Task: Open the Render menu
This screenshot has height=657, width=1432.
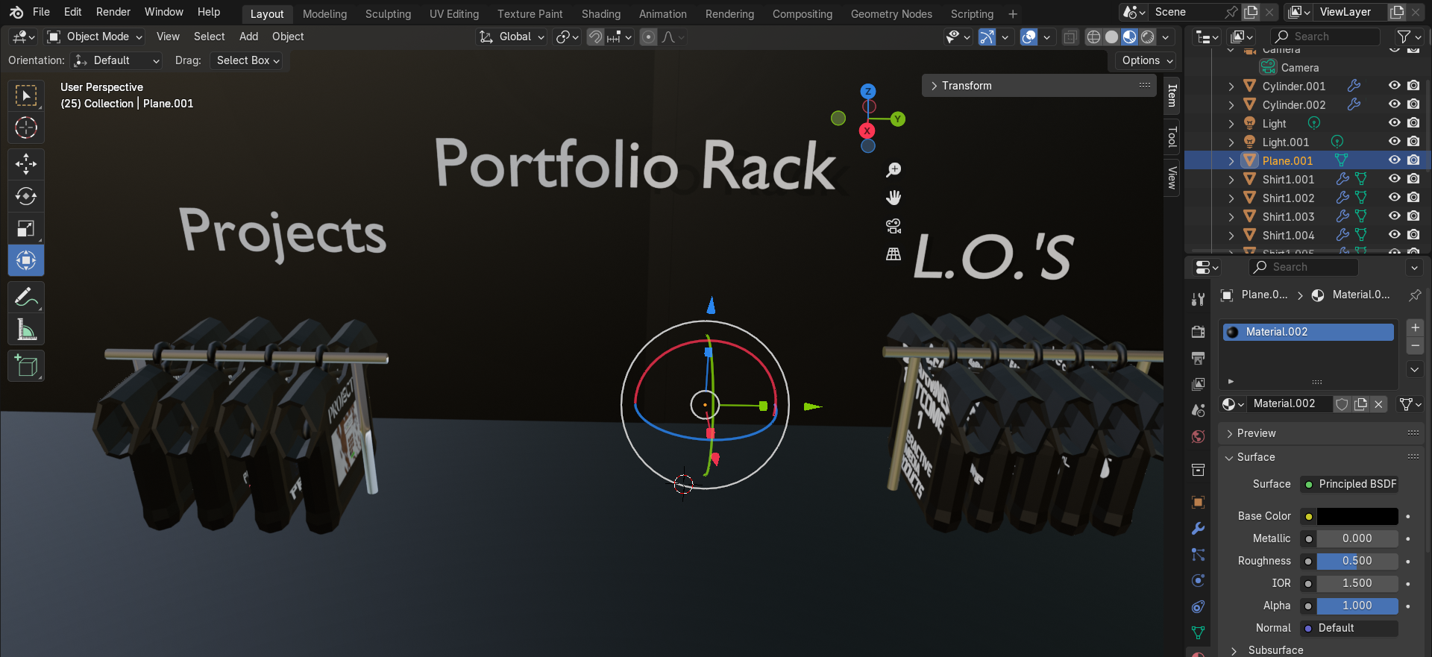Action: click(x=113, y=12)
